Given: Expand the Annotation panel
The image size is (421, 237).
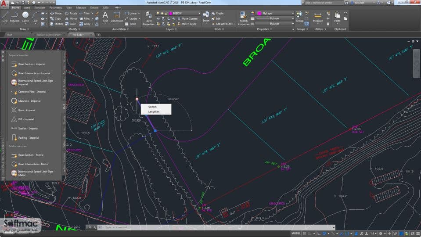Looking at the screenshot, I should pos(120,29).
